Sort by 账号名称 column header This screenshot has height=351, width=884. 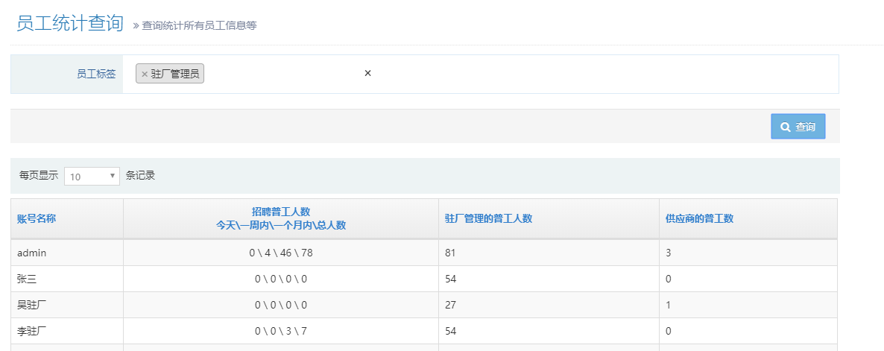click(x=37, y=218)
